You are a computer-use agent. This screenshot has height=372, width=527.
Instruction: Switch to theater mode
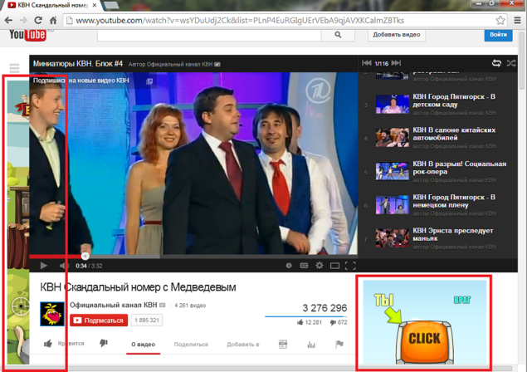point(334,266)
